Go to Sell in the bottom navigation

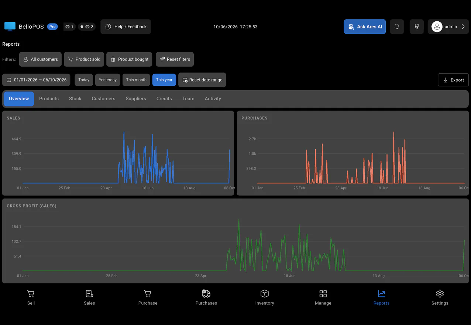[31, 298]
